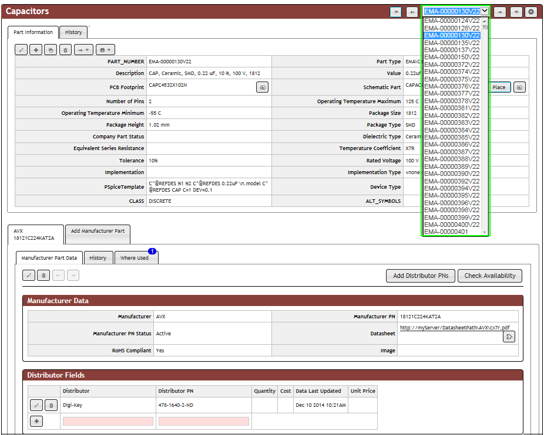Click the previous part arrow in header
The image size is (544, 435).
tap(412, 12)
